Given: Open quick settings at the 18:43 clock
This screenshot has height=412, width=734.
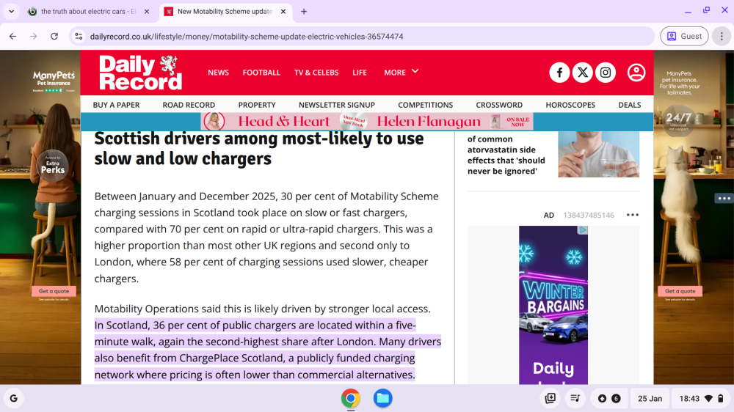Looking at the screenshot, I should [x=701, y=399].
